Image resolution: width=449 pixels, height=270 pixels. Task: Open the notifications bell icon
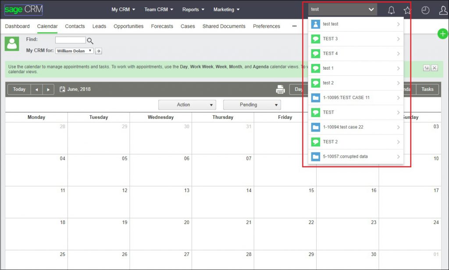click(x=391, y=10)
